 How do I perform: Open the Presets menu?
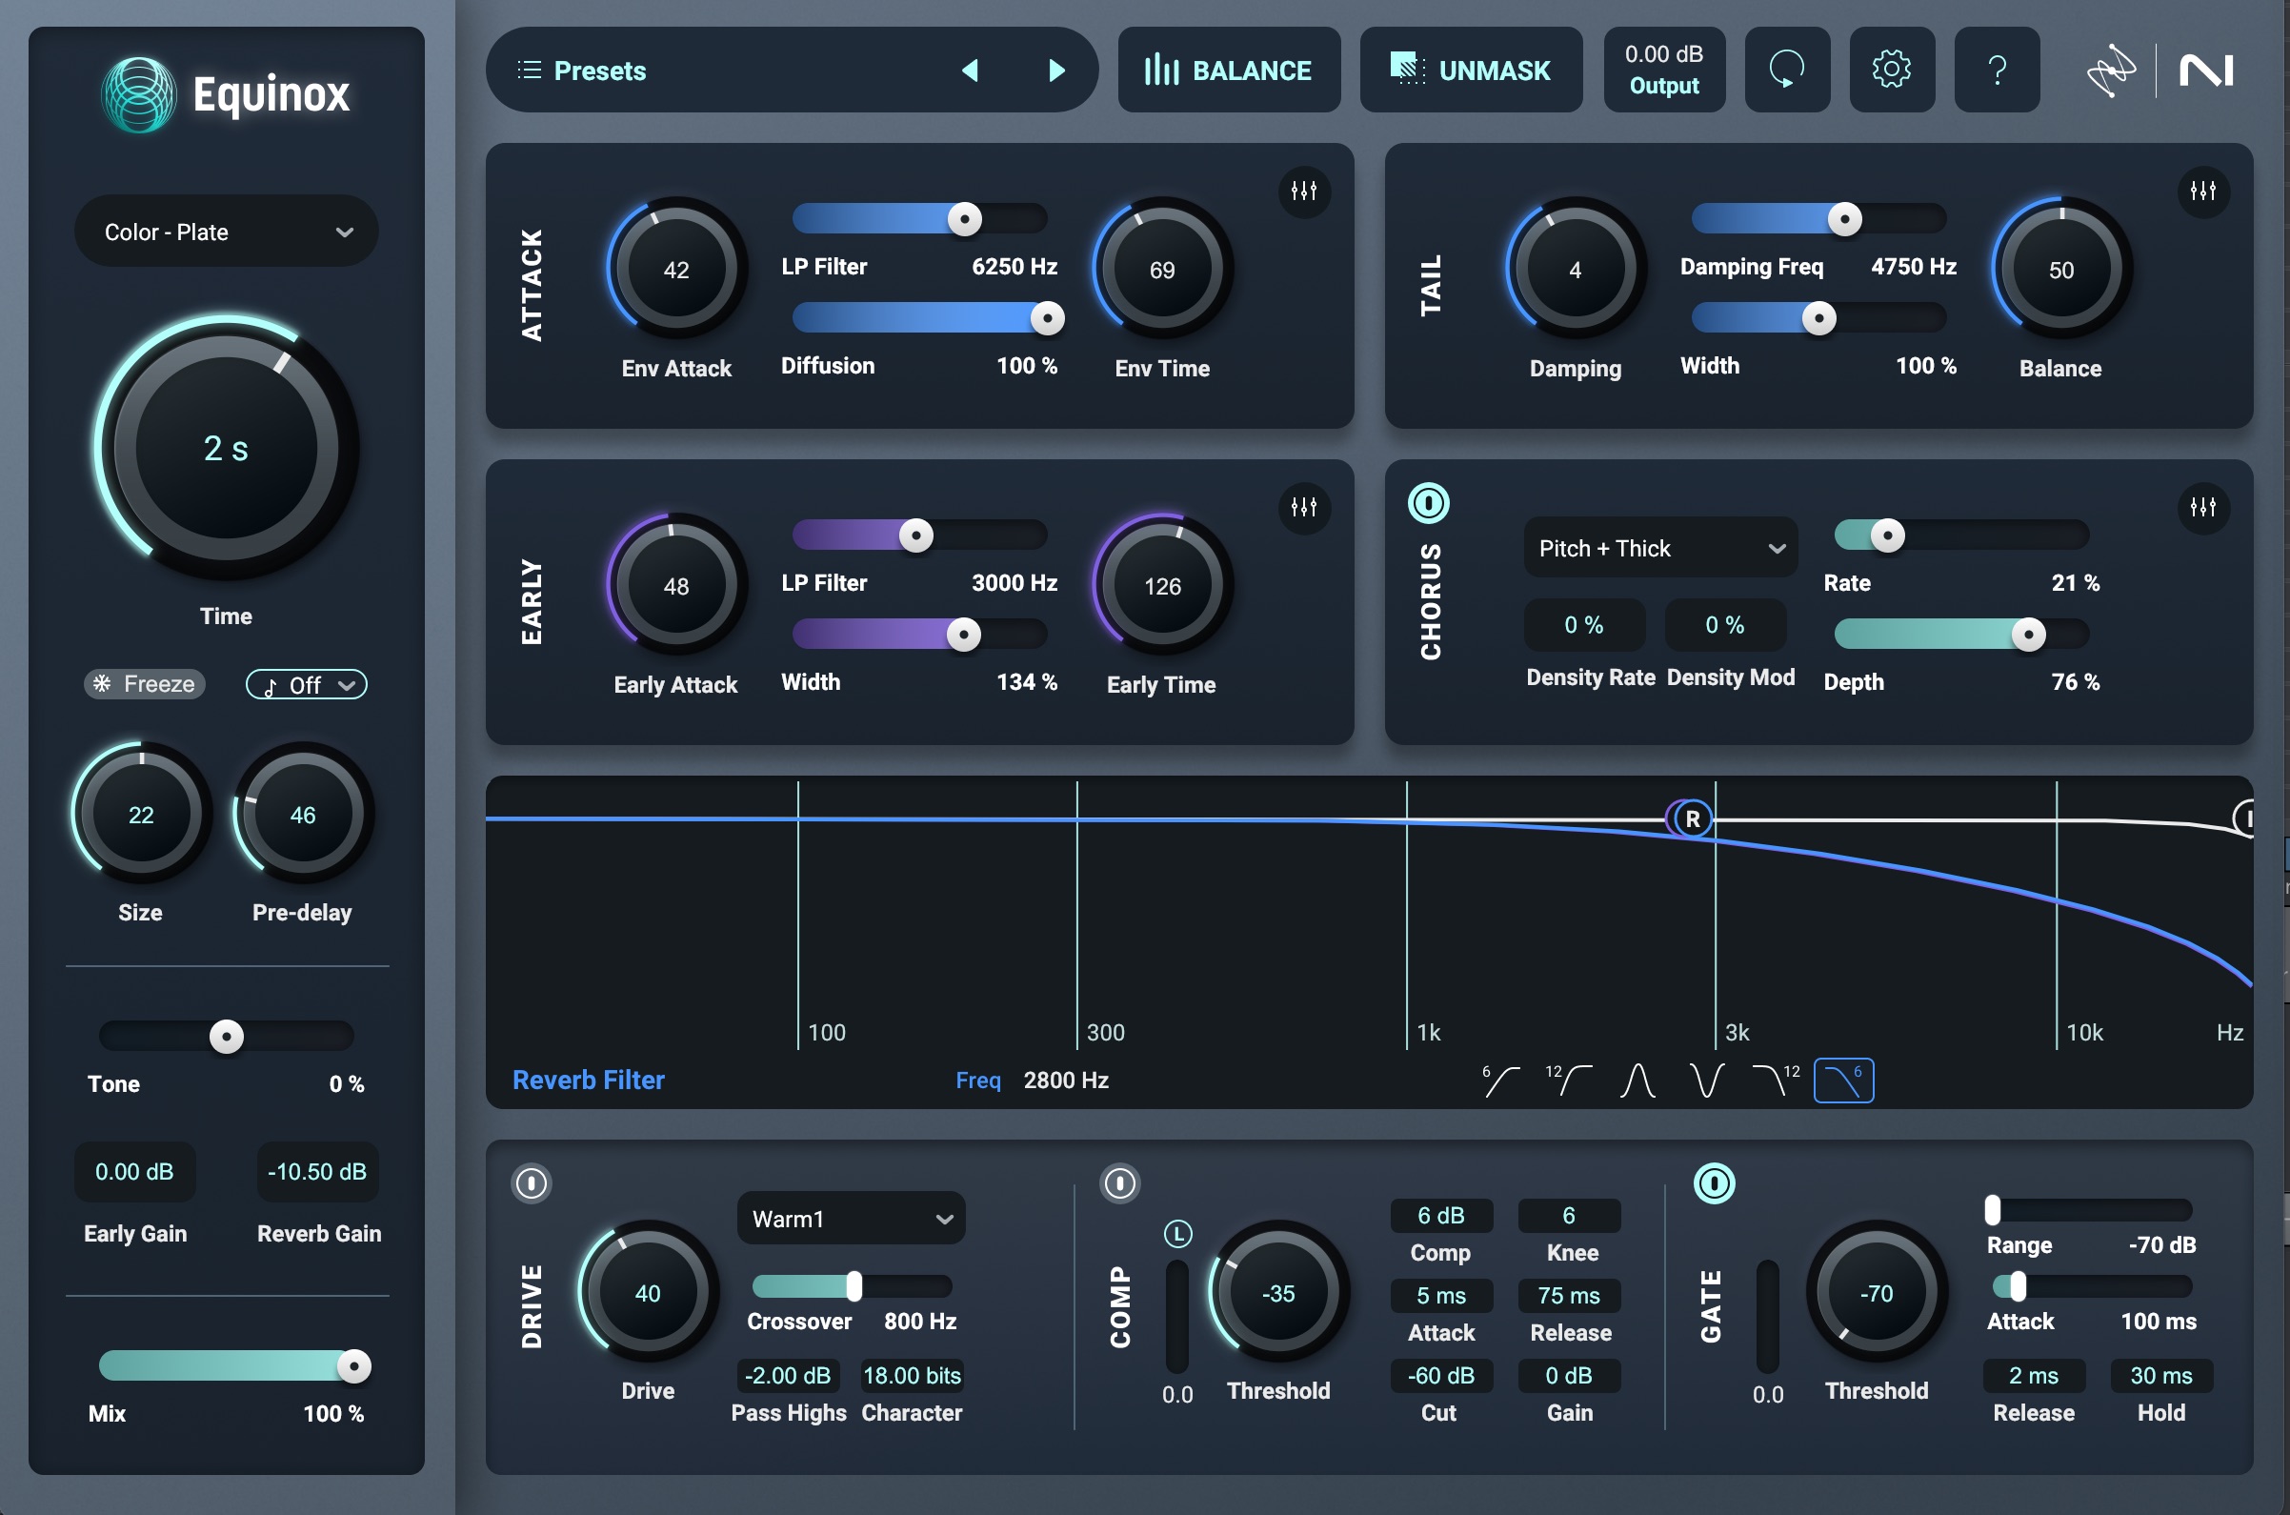pos(599,71)
